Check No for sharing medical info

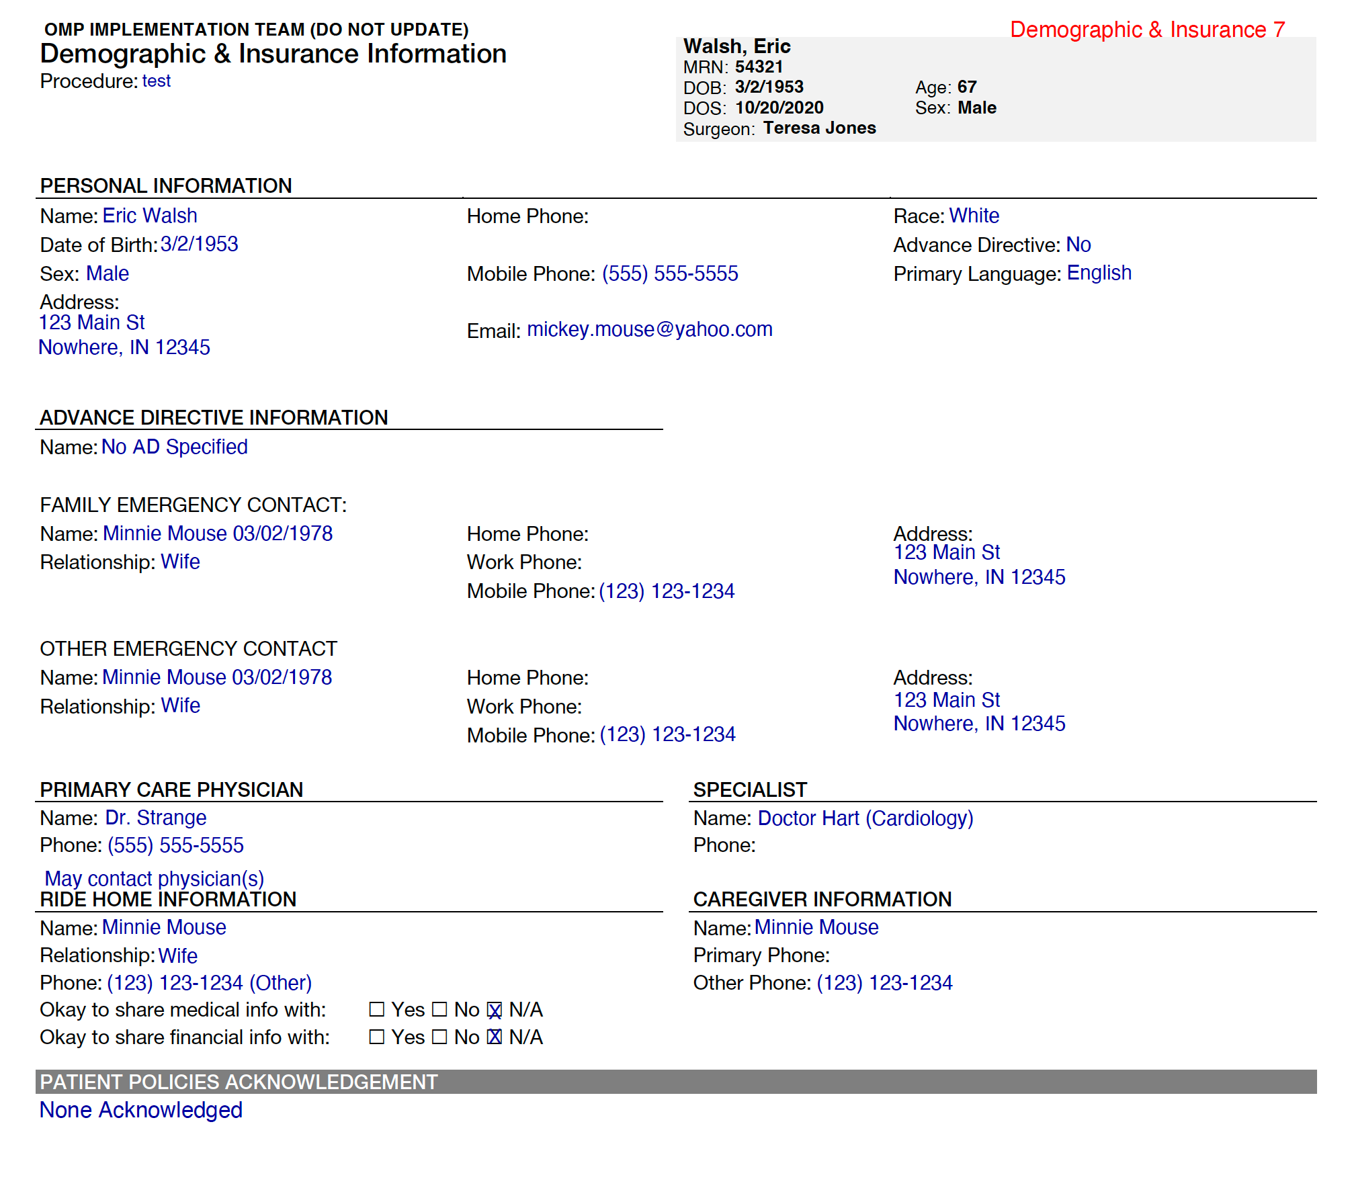click(x=439, y=1009)
